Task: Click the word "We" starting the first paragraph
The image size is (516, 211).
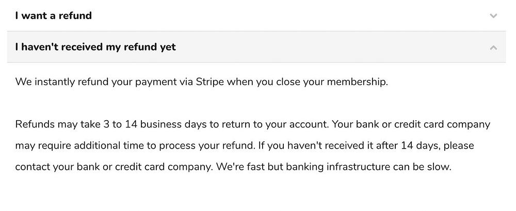Action: [x=22, y=82]
